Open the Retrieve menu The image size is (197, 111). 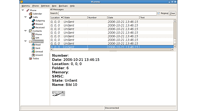(x=45, y=6)
